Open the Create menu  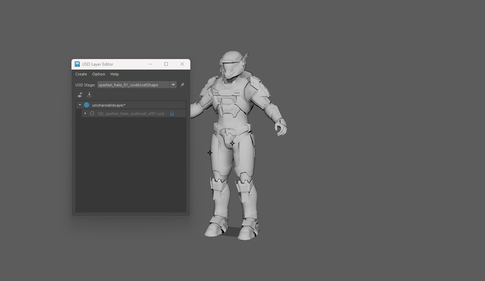point(81,74)
